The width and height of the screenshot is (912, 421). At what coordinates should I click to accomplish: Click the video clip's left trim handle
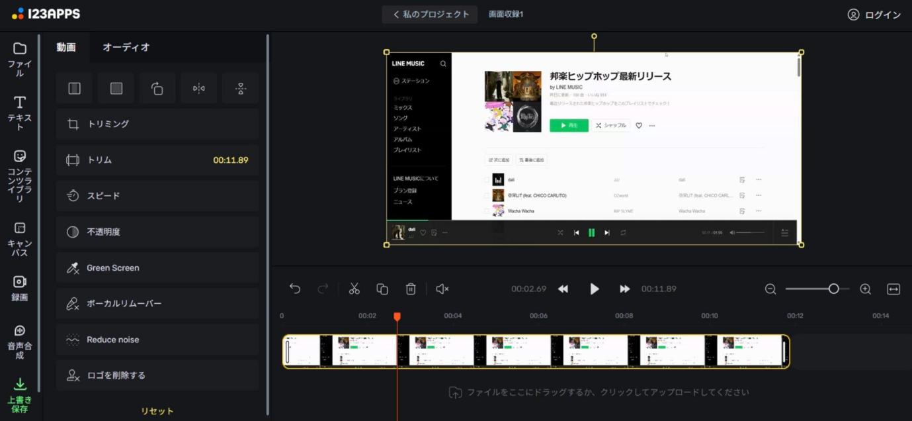[287, 351]
